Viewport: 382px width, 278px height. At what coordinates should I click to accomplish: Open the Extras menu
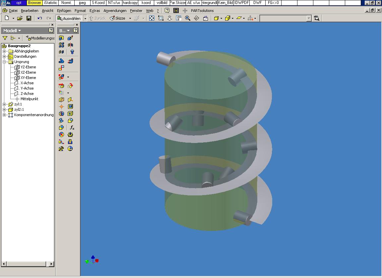pyautogui.click(x=95, y=11)
